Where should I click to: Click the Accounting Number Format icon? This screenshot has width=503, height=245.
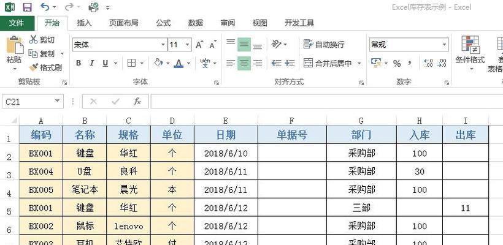pyautogui.click(x=375, y=63)
